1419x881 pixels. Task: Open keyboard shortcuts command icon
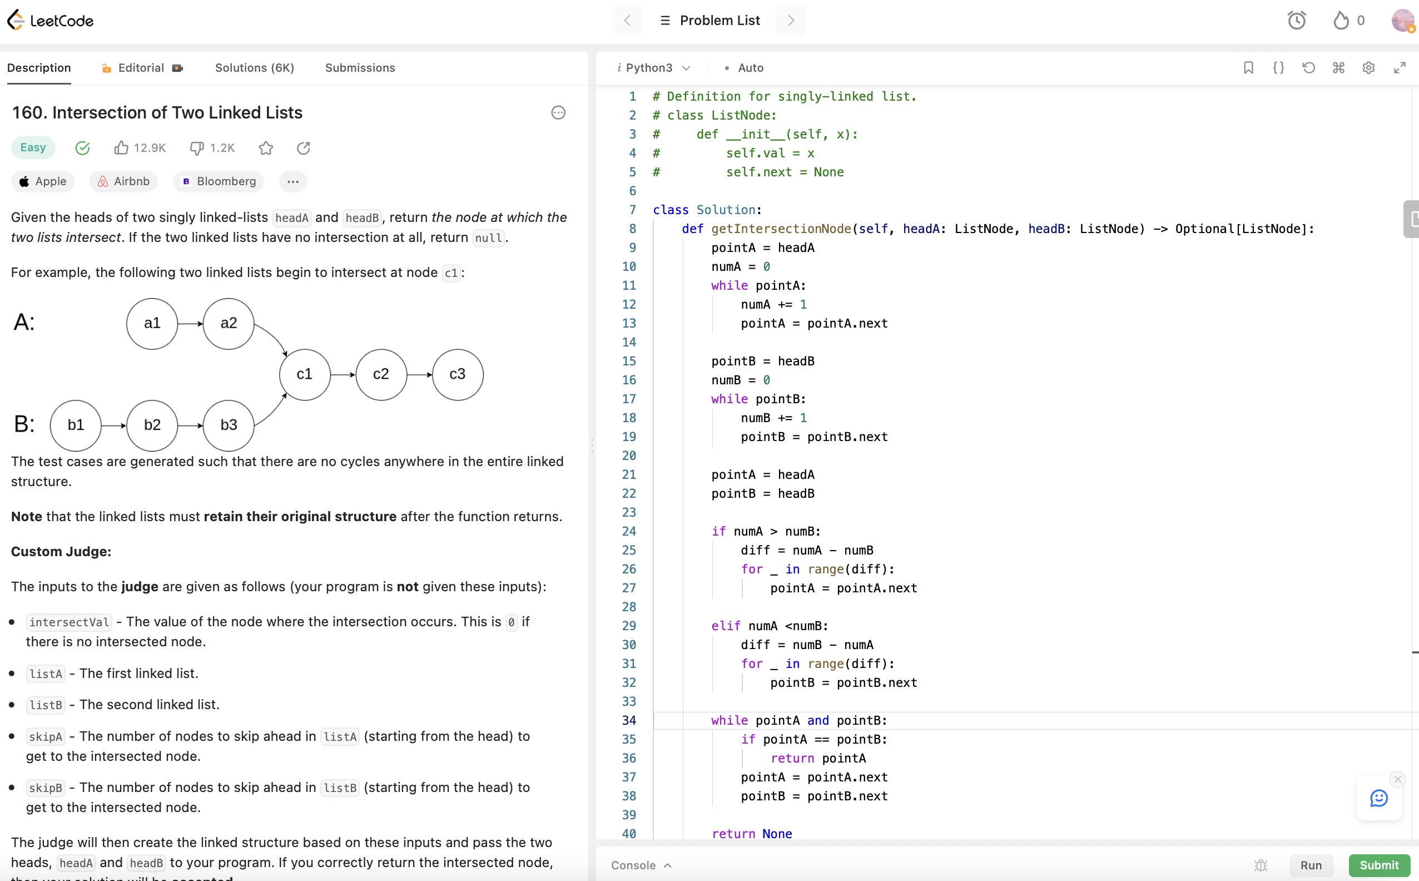click(1338, 68)
